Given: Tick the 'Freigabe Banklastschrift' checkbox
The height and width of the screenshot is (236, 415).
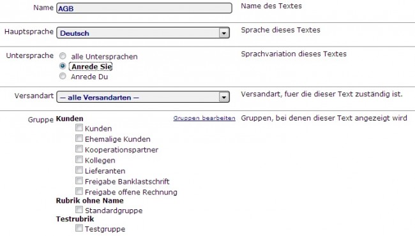Looking at the screenshot, I should pos(79,181).
